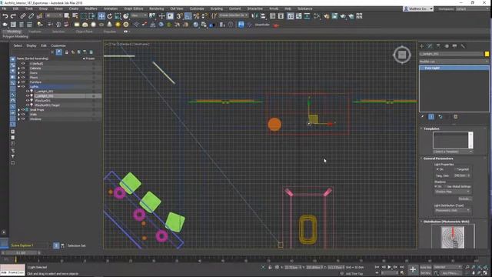
Task: Hide the Lights layer with eye icon
Action: pos(23,87)
